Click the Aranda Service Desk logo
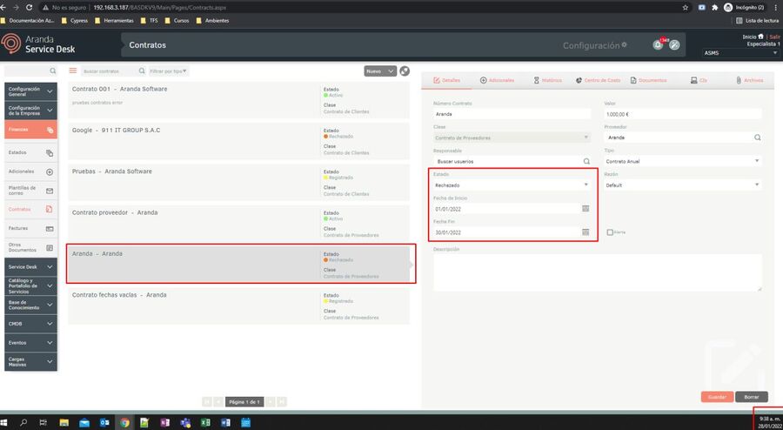 click(38, 44)
